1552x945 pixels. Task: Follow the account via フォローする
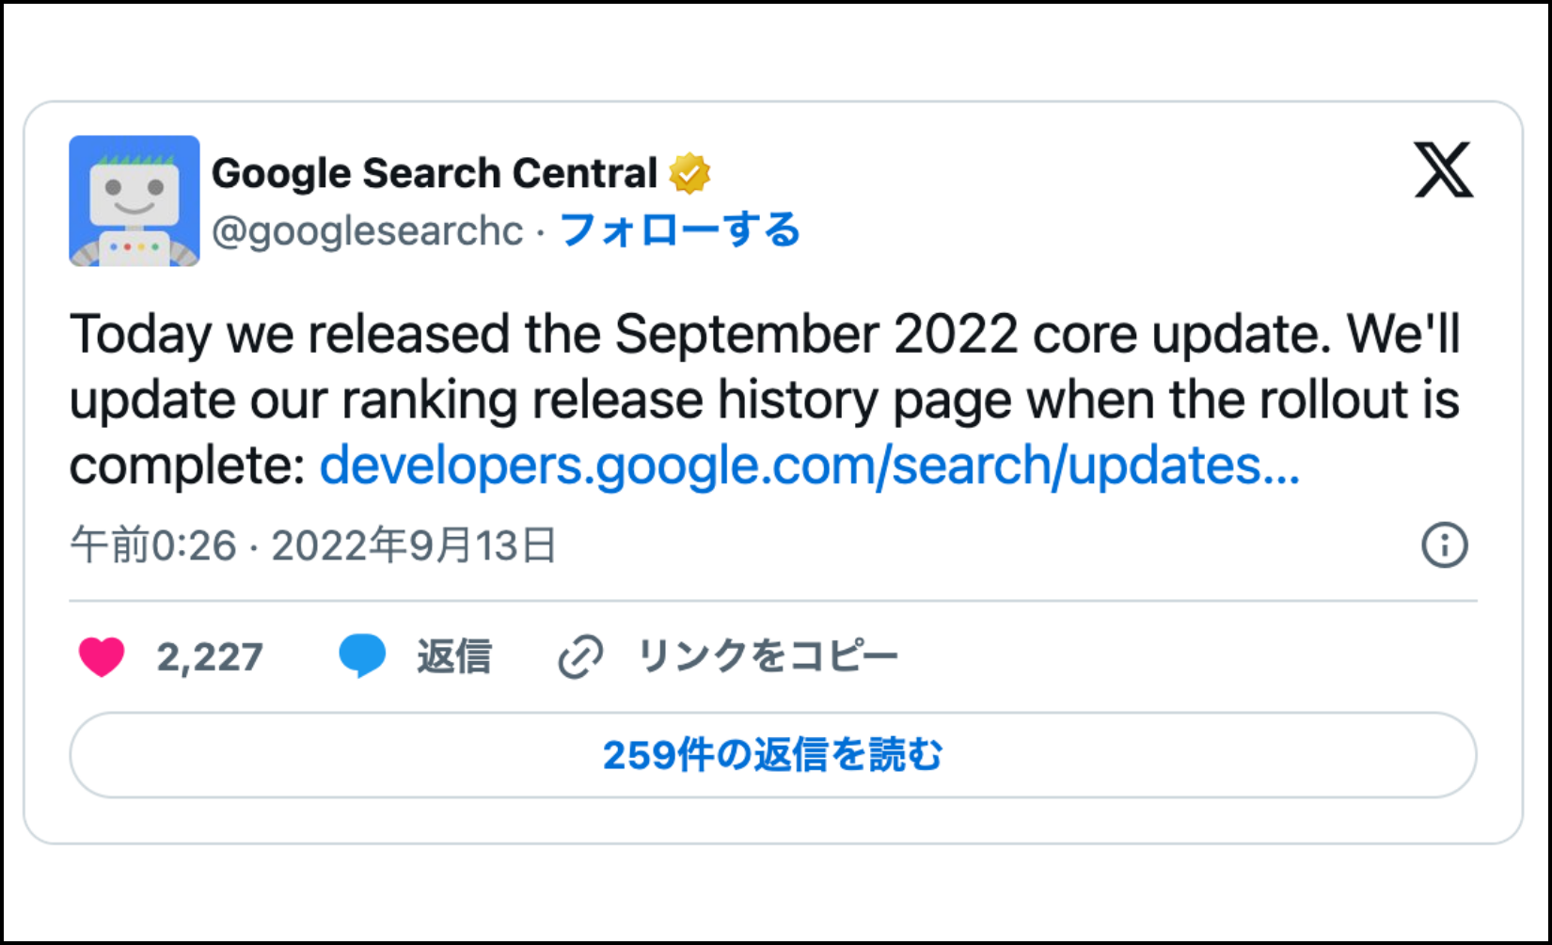coord(679,230)
